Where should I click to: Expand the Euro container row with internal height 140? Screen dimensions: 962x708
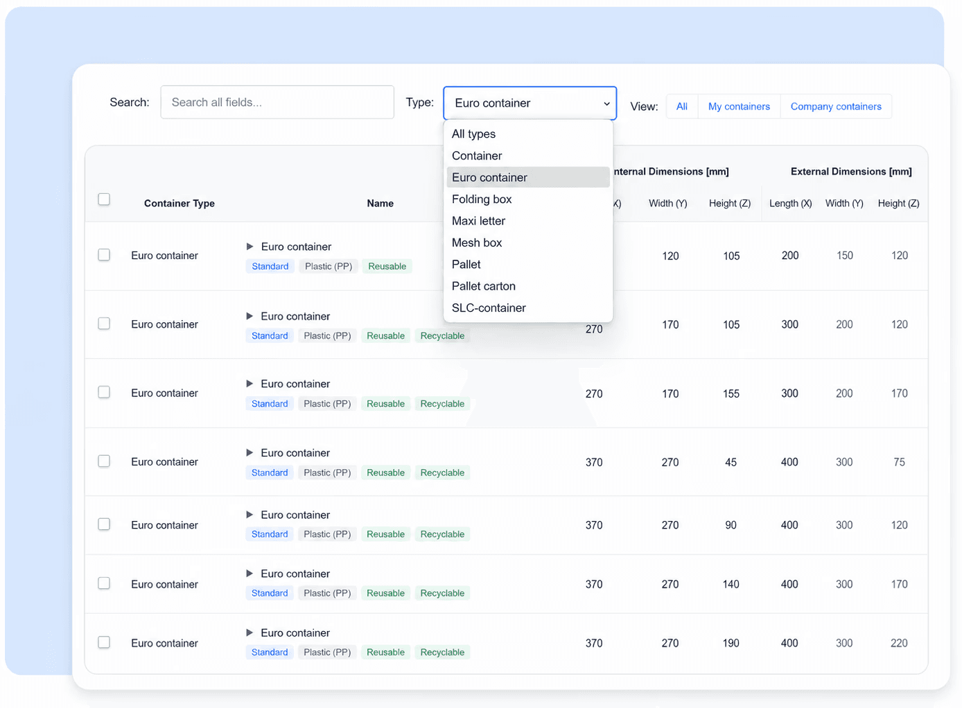(x=250, y=574)
